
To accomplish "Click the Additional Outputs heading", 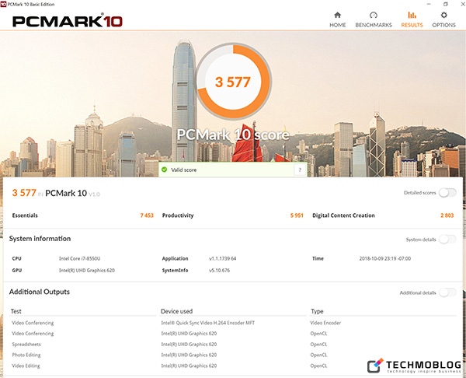I will 40,292.
